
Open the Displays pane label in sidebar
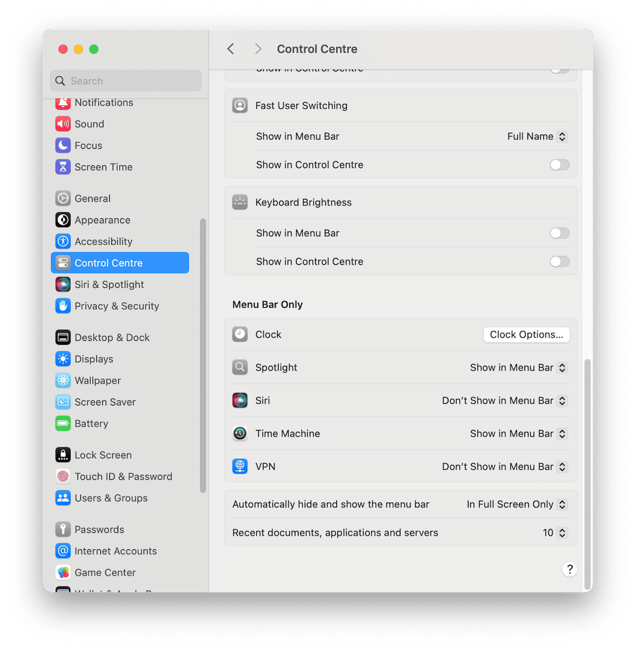pyautogui.click(x=94, y=359)
